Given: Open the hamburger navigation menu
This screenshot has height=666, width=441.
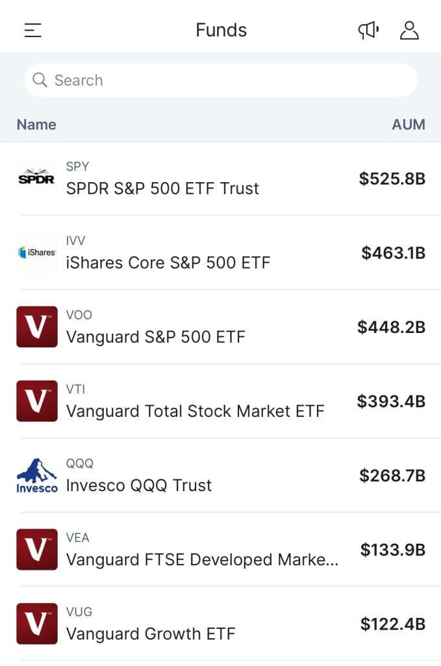Looking at the screenshot, I should point(32,30).
